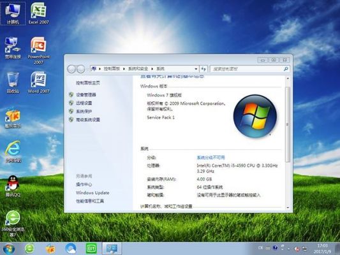Image resolution: width=340 pixels, height=255 pixels.
Task: Click the shield icon beside Advanced system settings
Action: point(71,120)
